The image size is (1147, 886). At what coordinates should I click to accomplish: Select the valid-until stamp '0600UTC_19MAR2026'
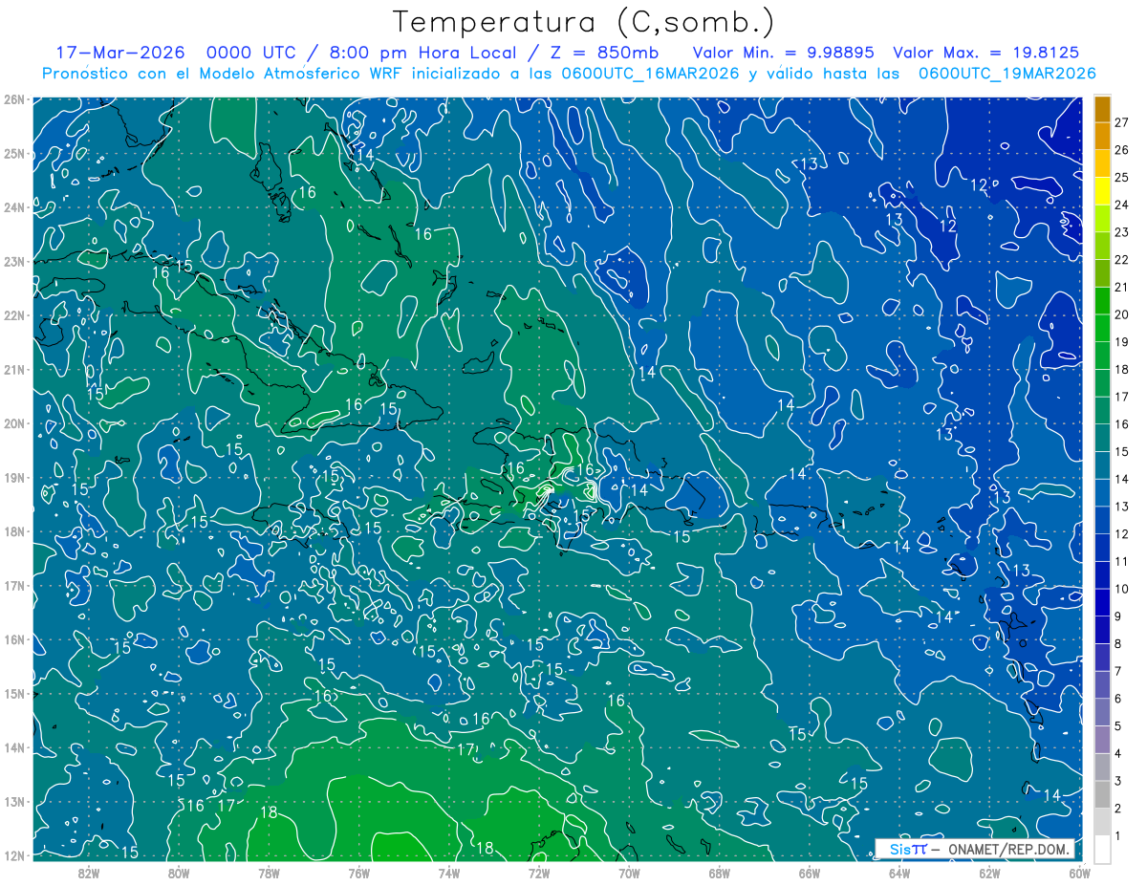(x=1006, y=74)
